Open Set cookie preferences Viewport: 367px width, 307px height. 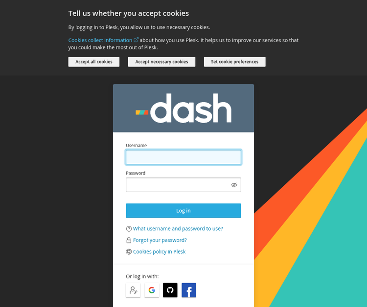click(234, 62)
